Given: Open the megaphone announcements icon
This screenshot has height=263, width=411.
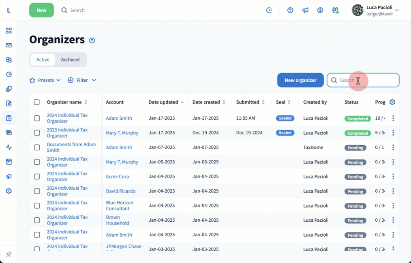Looking at the screenshot, I should [305, 10].
